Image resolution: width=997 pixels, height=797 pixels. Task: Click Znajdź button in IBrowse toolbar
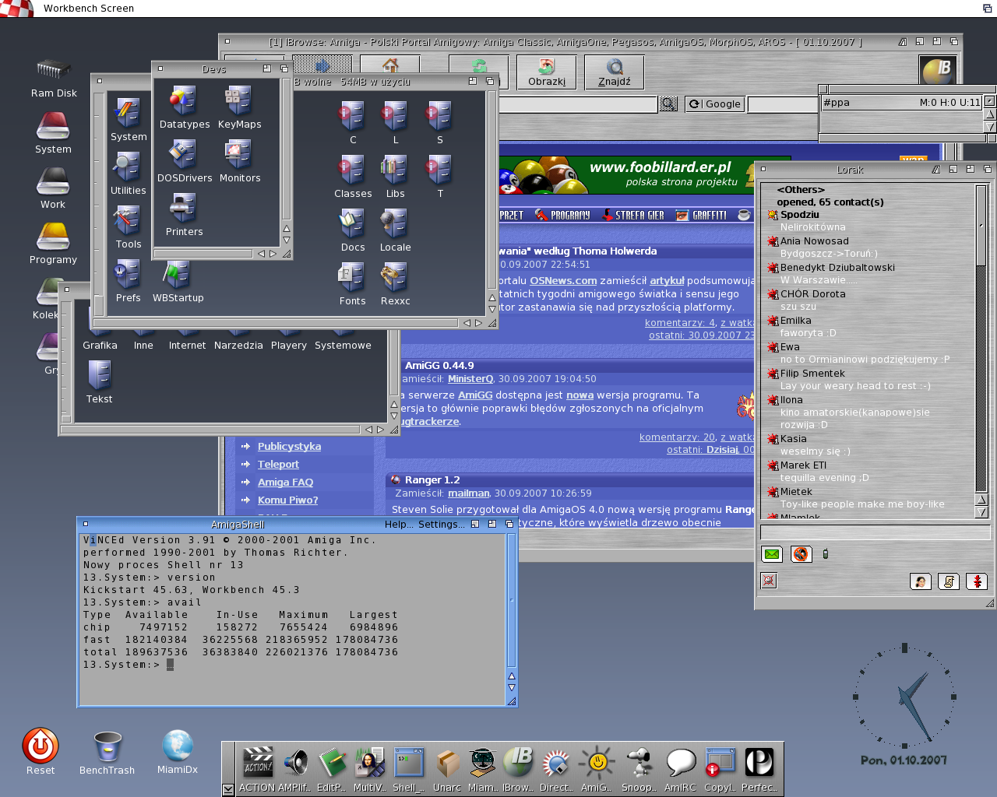(x=615, y=72)
